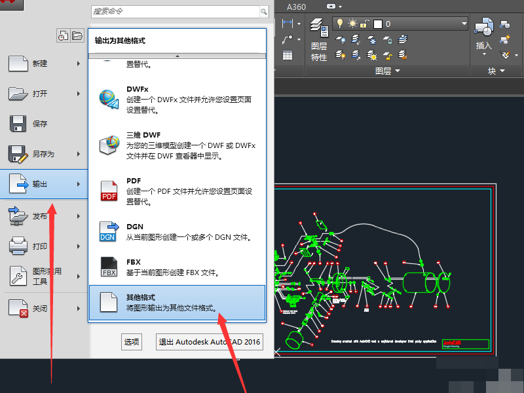The width and height of the screenshot is (524, 393).
Task: Open the leader tool dropdown arrow
Action: tap(299, 40)
